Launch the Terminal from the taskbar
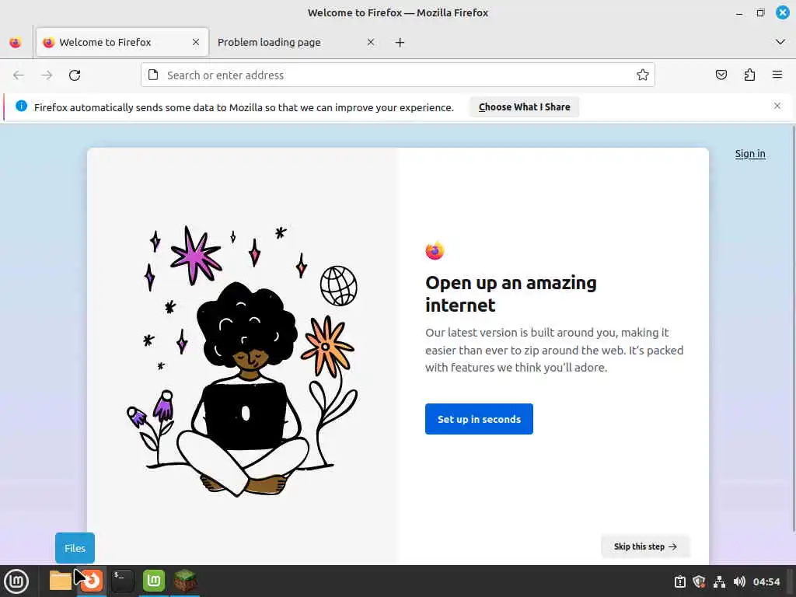The height and width of the screenshot is (597, 796). [122, 581]
